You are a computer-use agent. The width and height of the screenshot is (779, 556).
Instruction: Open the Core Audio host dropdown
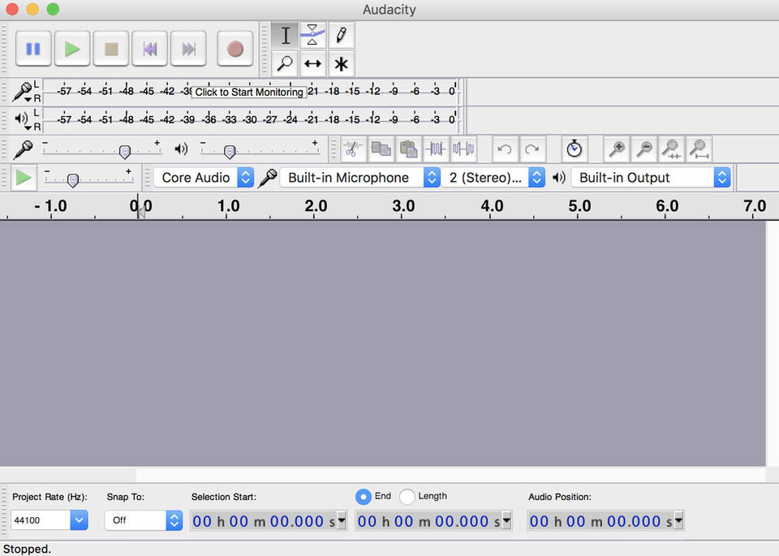pos(204,178)
